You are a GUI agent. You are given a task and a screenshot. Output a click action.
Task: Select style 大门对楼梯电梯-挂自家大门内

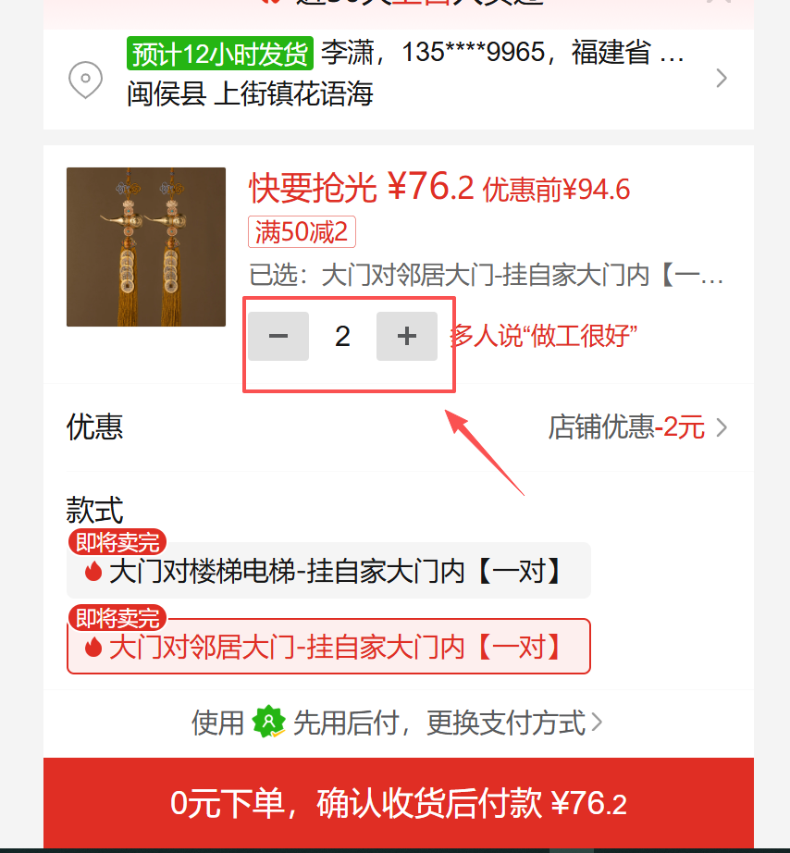click(x=328, y=571)
